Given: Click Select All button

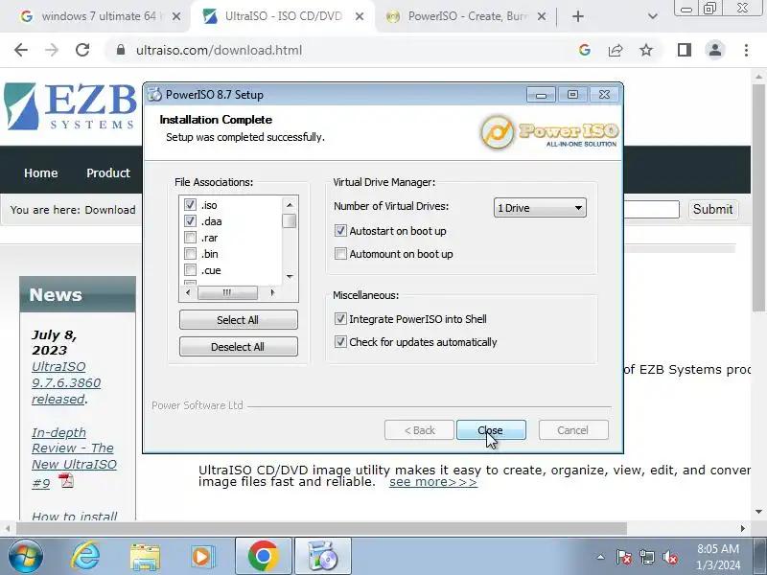Looking at the screenshot, I should 238,320.
